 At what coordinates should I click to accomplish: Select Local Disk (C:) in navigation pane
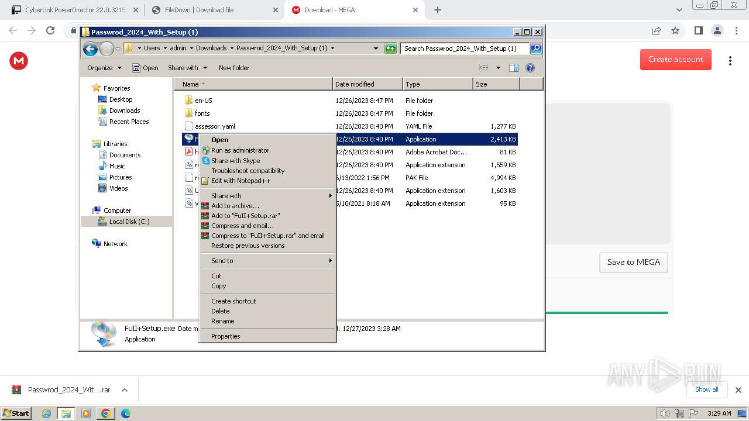(129, 222)
